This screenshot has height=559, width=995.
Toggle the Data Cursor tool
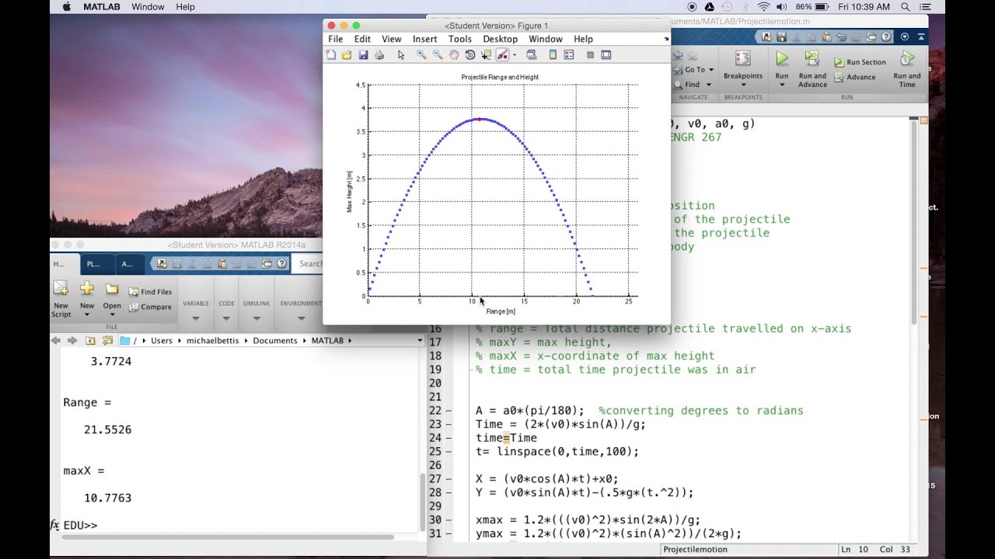[487, 55]
